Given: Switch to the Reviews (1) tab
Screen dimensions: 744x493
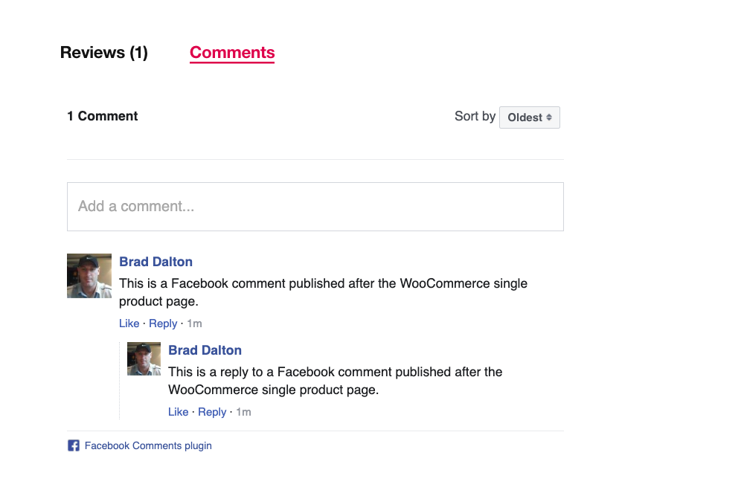Looking at the screenshot, I should [103, 52].
